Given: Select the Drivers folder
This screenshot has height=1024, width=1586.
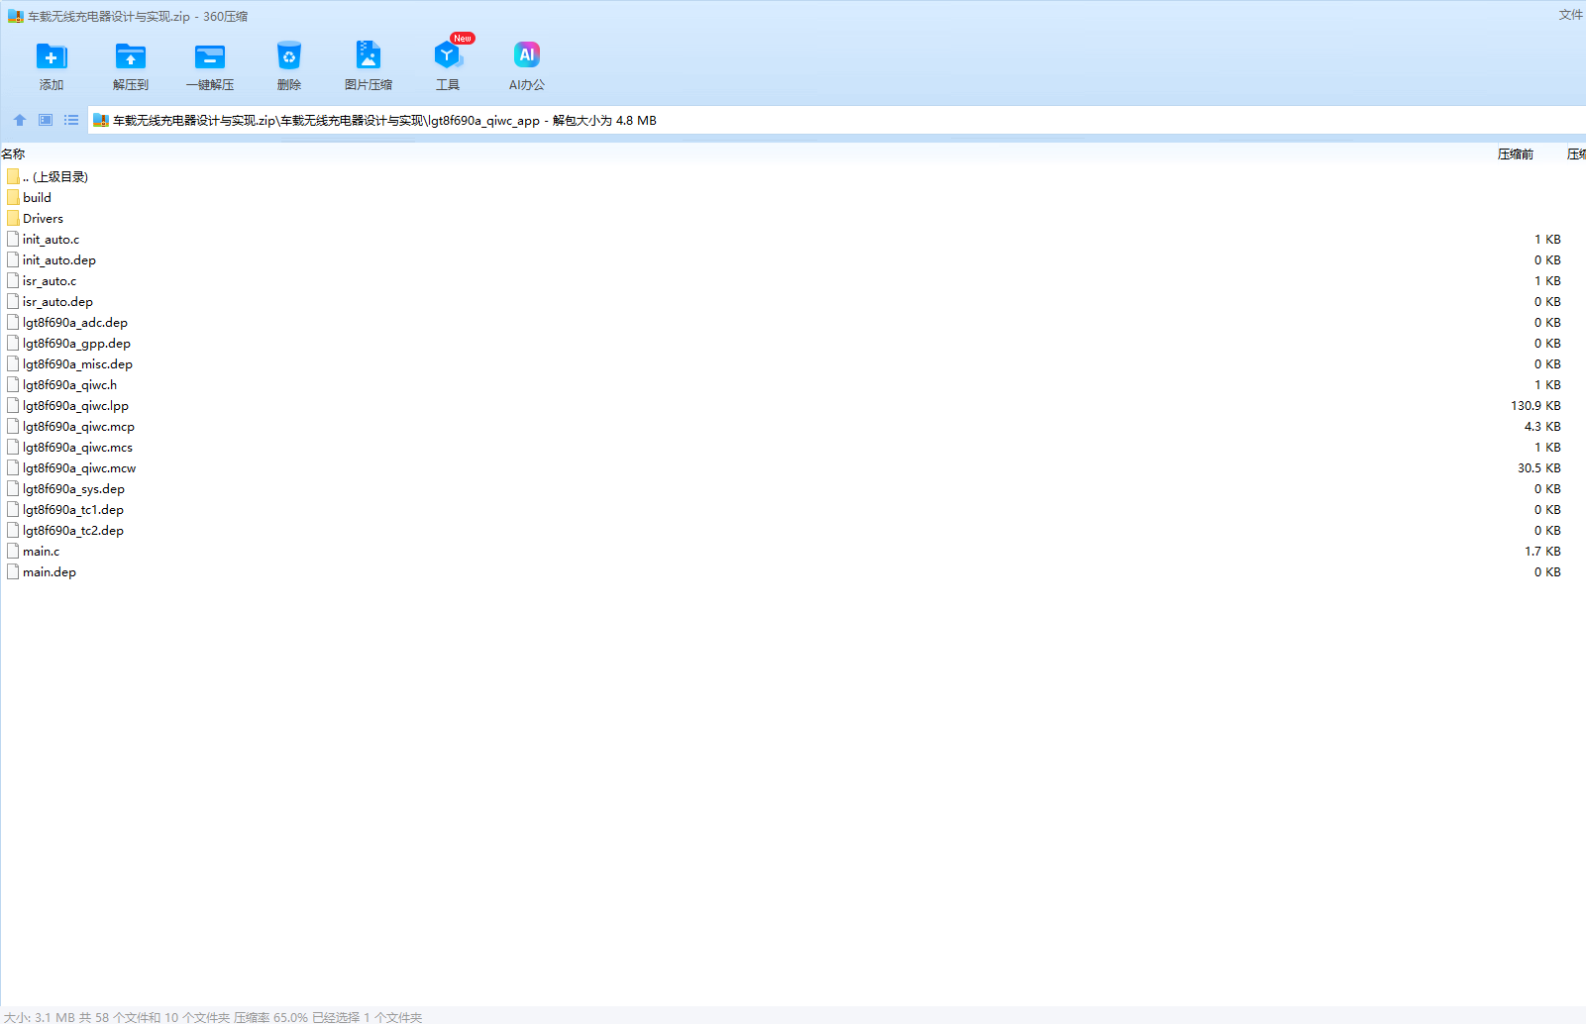Looking at the screenshot, I should click(x=43, y=219).
